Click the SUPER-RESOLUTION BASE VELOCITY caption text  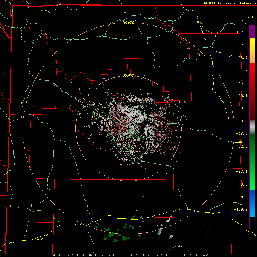click(x=90, y=255)
